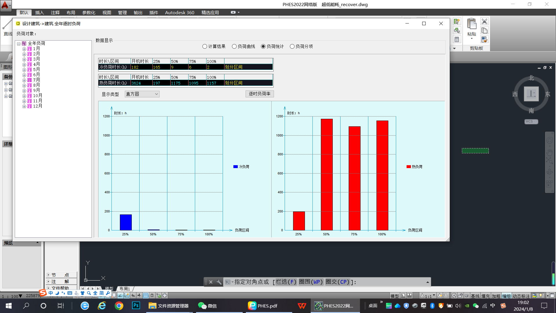556x313 pixels.
Task: Click the red 热负荷 legend swatch
Action: (x=409, y=167)
